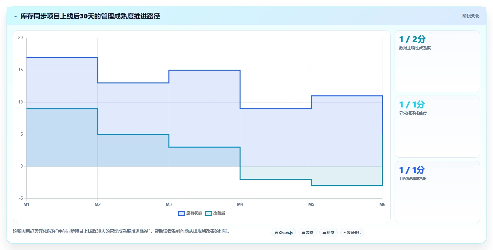Screen dimensions: 493x250
Task: Click the 阶段变化 label in header
Action: [471, 16]
